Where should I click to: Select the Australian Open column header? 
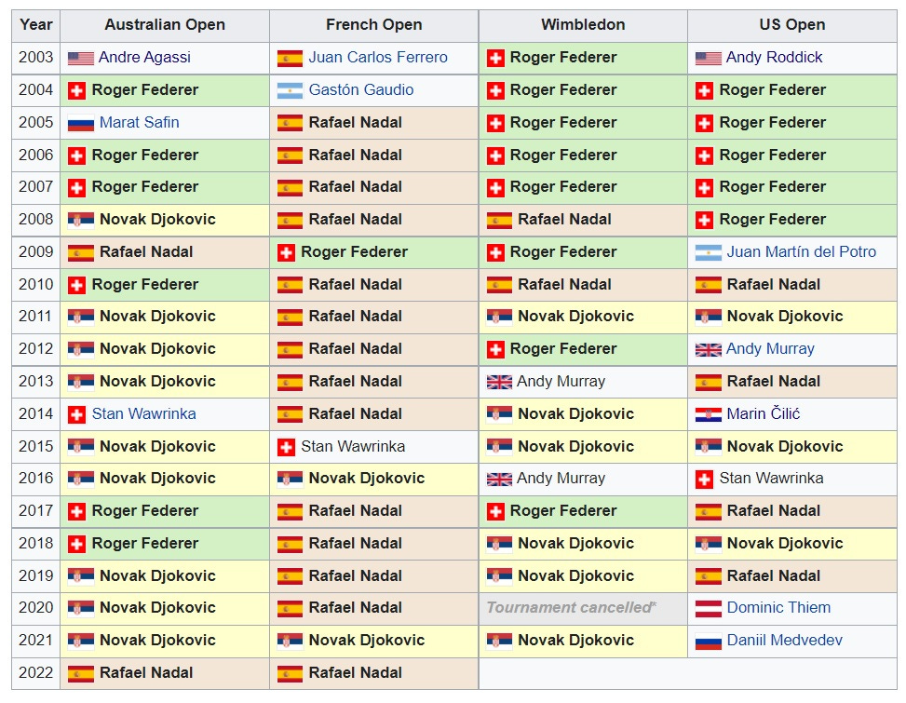click(165, 25)
